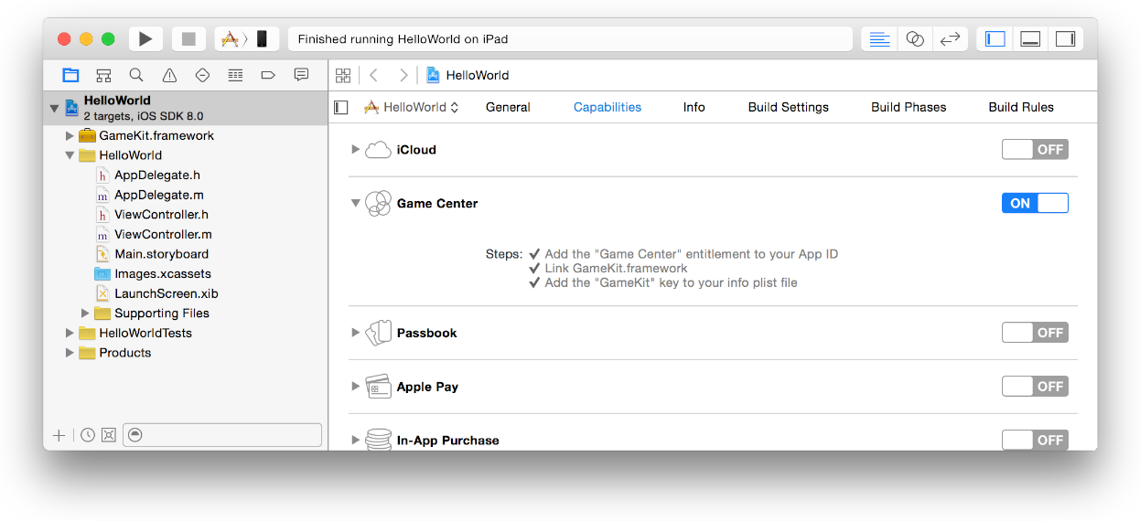
Task: Hide the left Navigator panel
Action: (x=995, y=38)
